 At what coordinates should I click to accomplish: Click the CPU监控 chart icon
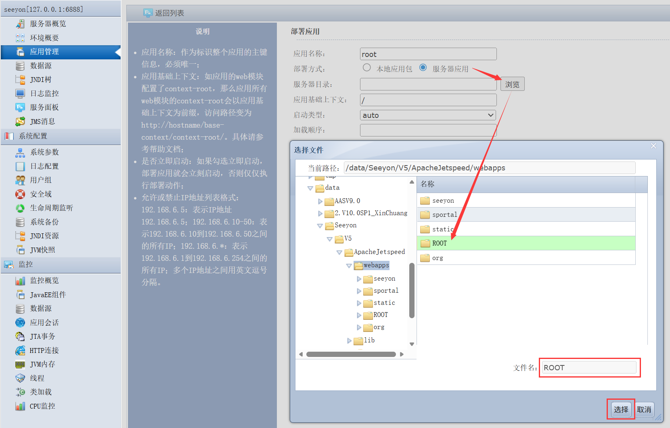pos(20,406)
